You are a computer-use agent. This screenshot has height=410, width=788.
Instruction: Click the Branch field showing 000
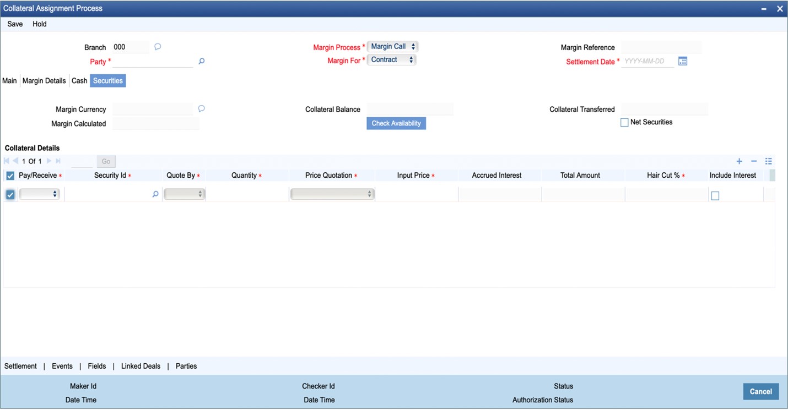(131, 47)
